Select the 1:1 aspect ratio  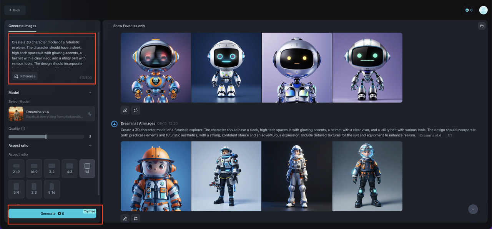coord(87,169)
